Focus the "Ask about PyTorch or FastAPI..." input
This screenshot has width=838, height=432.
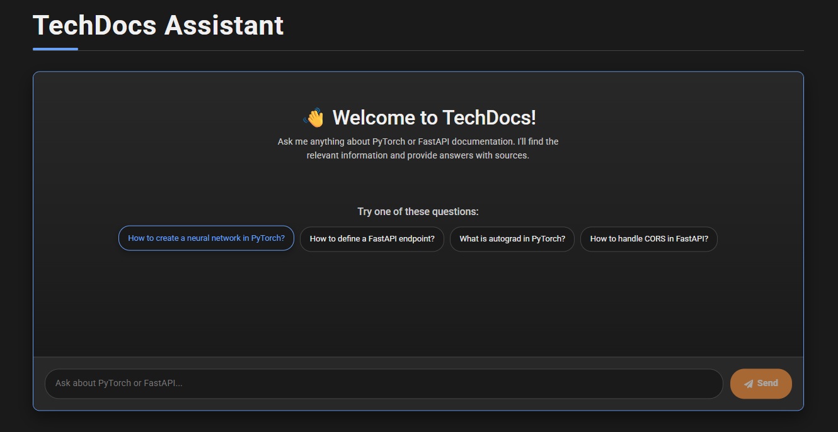pos(384,384)
